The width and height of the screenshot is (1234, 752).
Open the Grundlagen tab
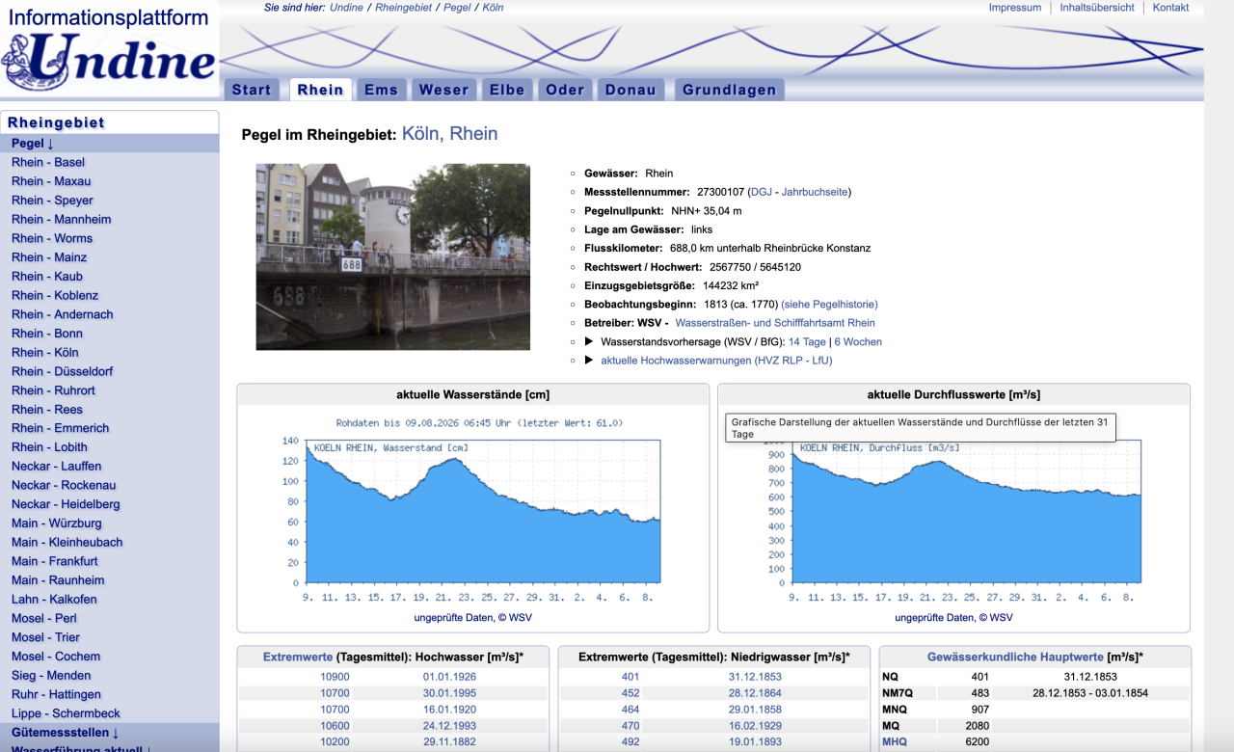point(730,90)
